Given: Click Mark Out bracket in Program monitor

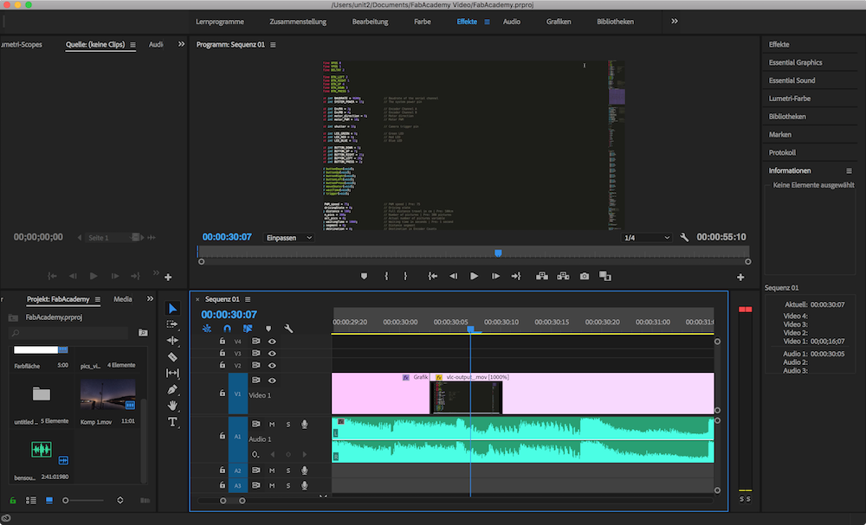Looking at the screenshot, I should coord(405,276).
